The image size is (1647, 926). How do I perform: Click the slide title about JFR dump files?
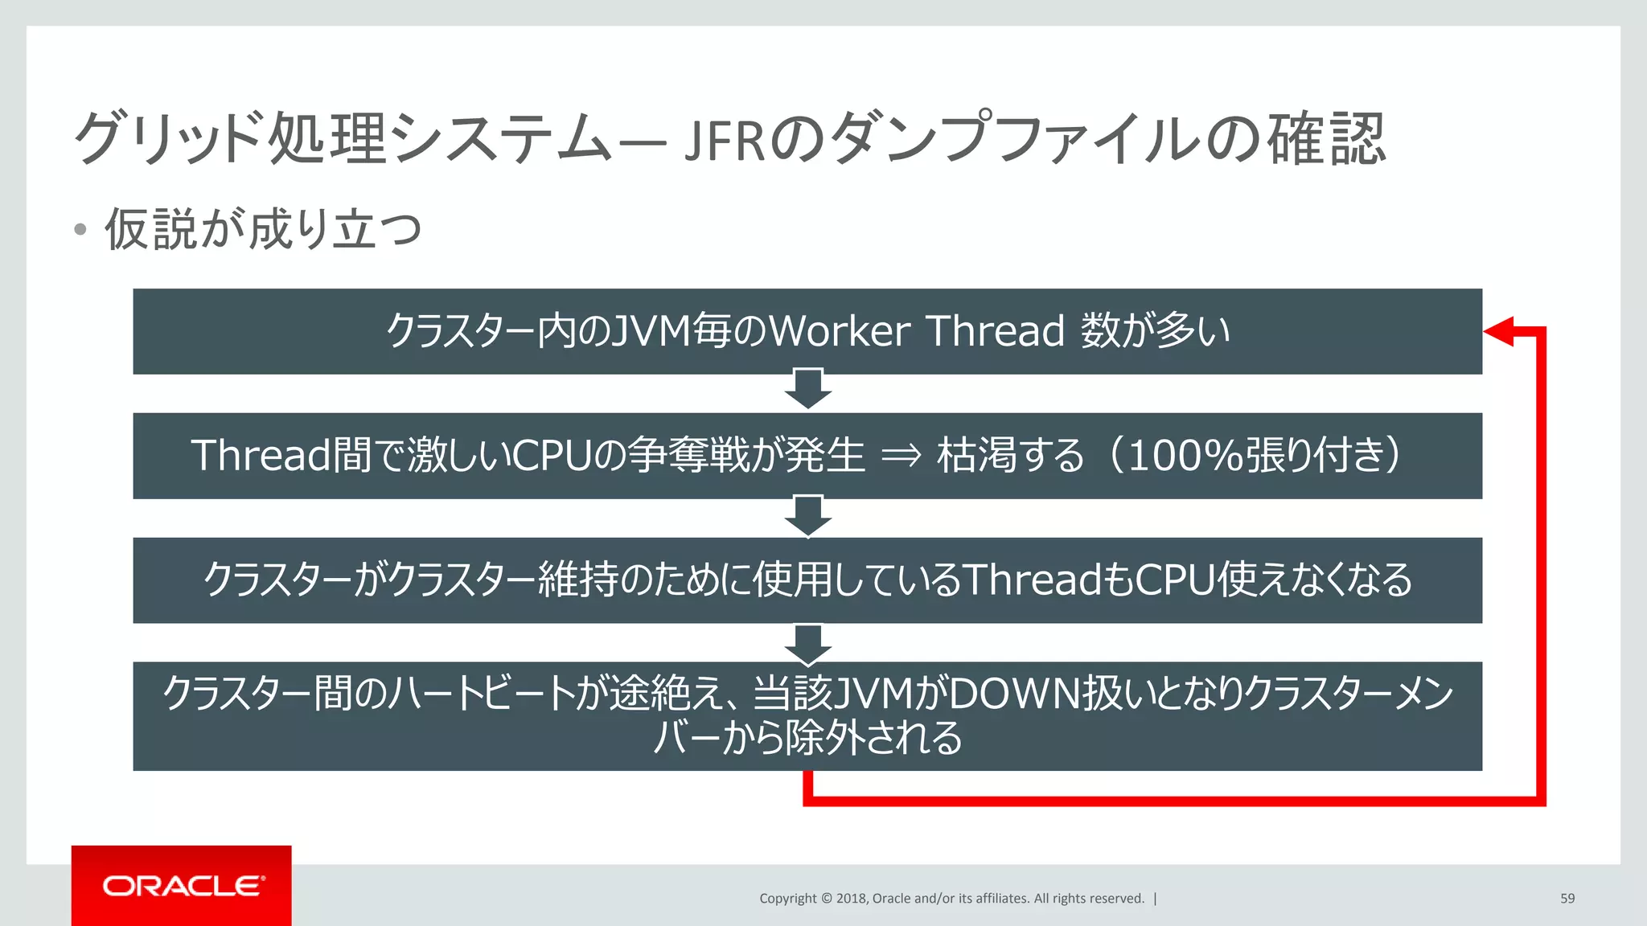(x=730, y=138)
